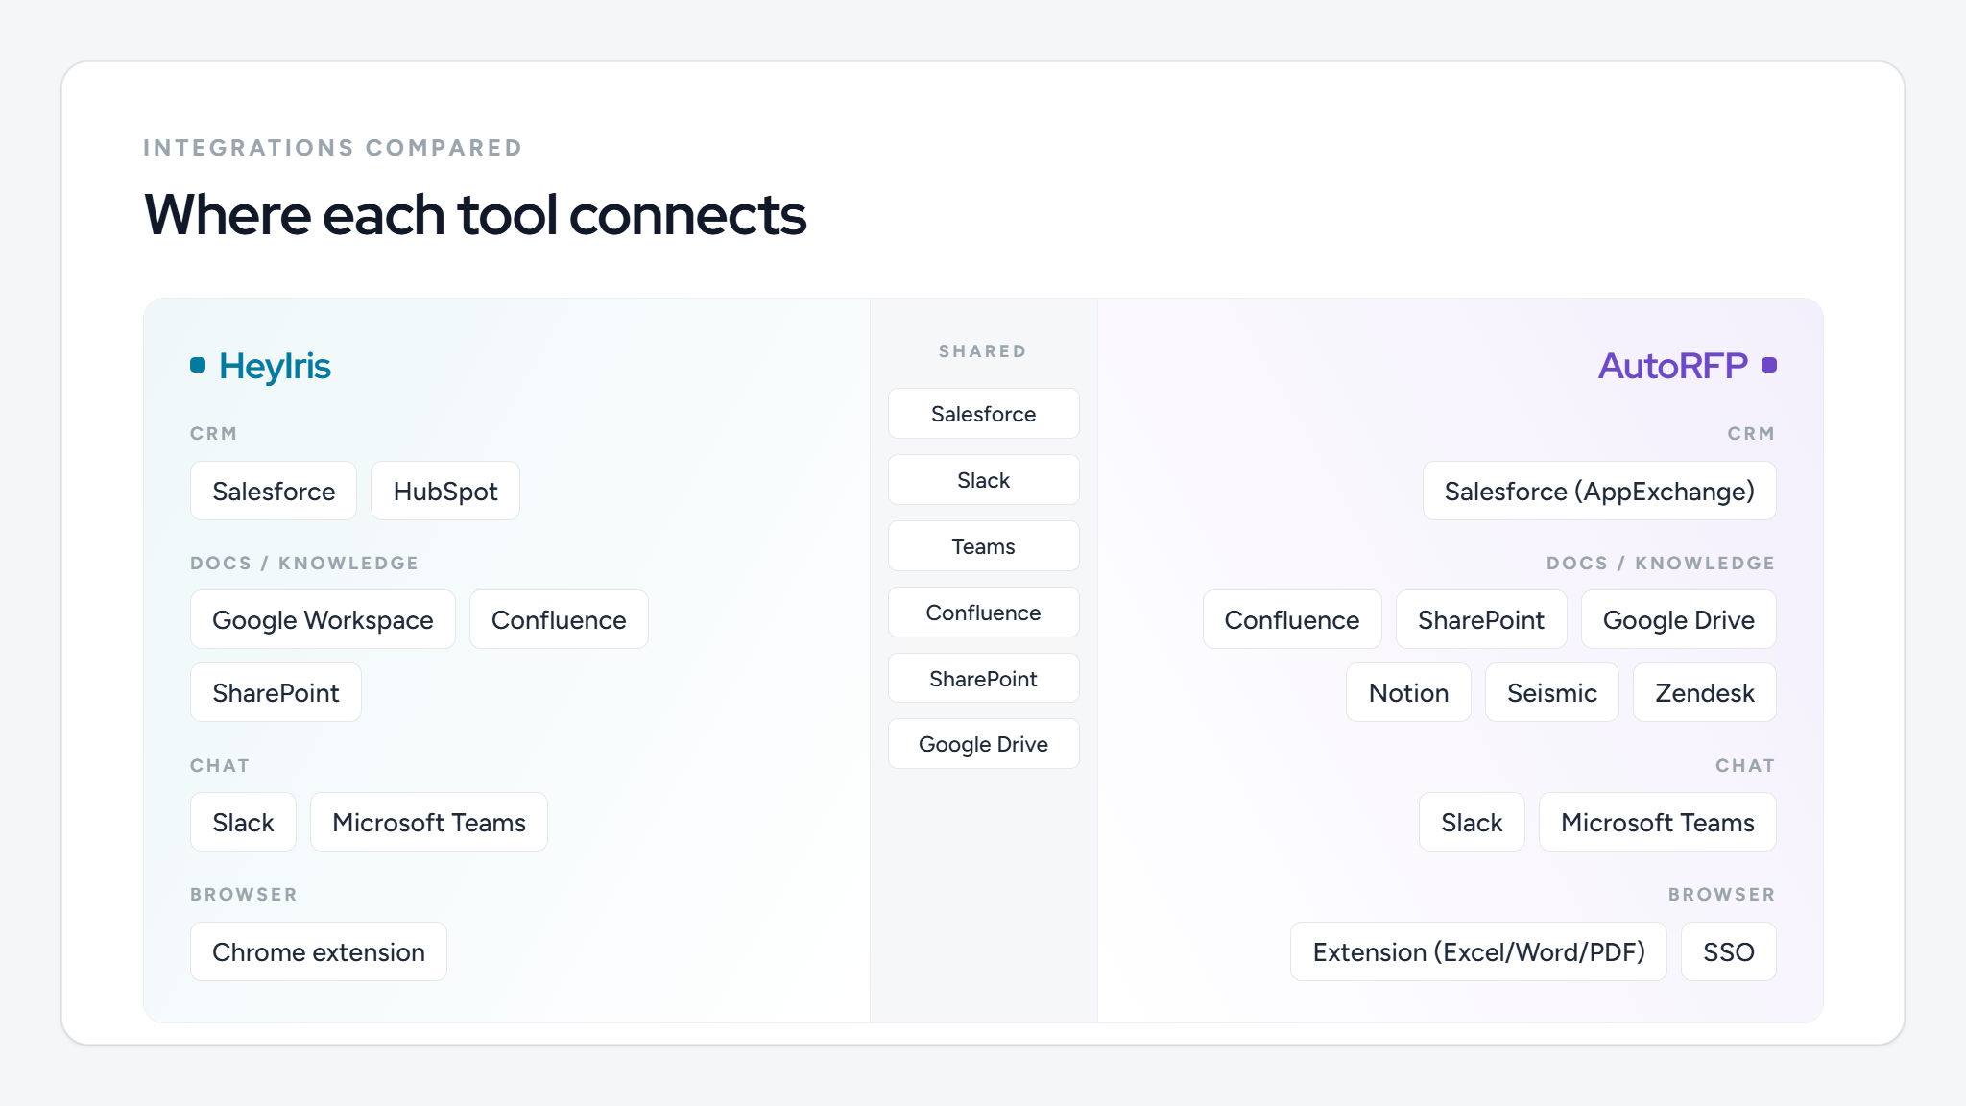Select the Google Drive chip in the AutoRFP panel
The image size is (1966, 1106).
pos(1679,619)
